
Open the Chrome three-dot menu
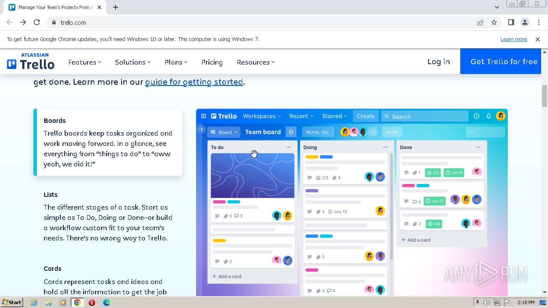(539, 22)
